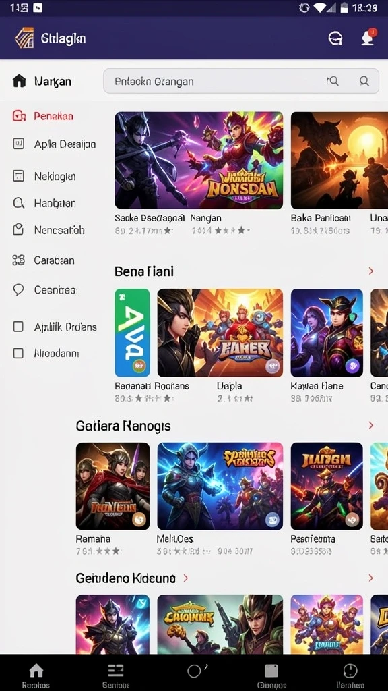
Task: Focus the Pntackn Grangan search field
Action: (x=241, y=81)
